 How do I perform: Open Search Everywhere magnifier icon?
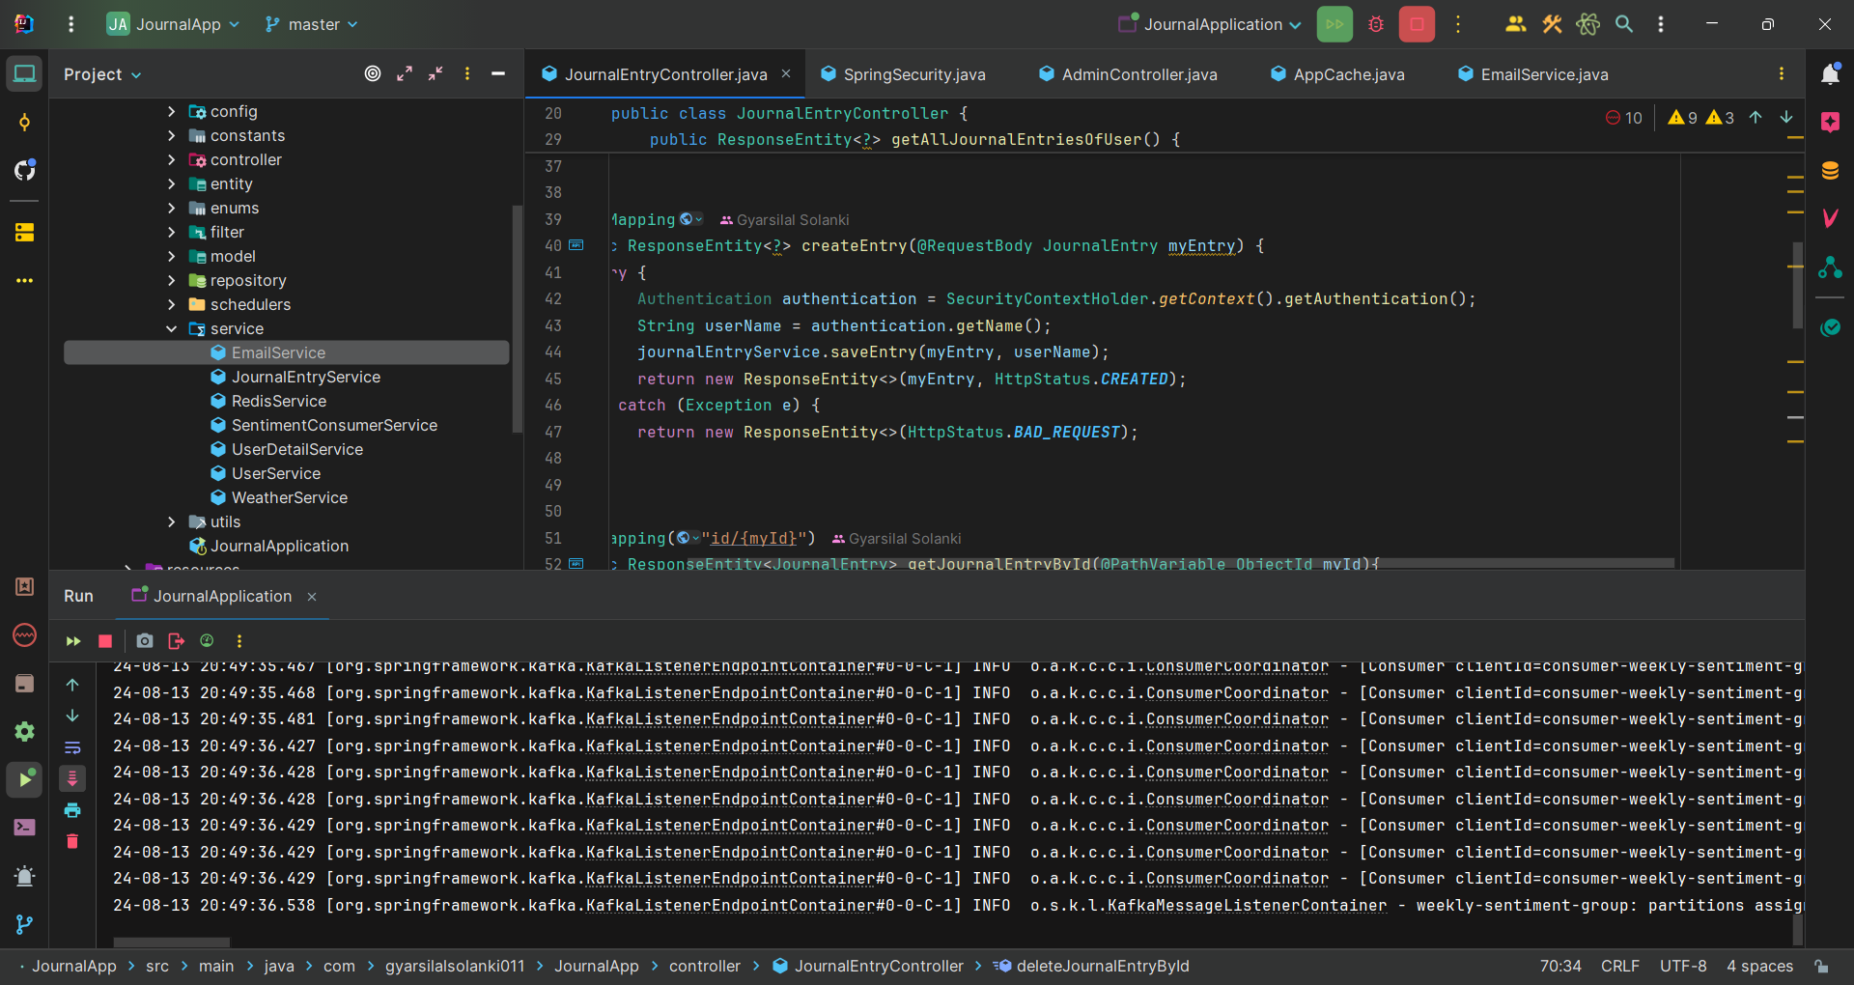tap(1624, 24)
